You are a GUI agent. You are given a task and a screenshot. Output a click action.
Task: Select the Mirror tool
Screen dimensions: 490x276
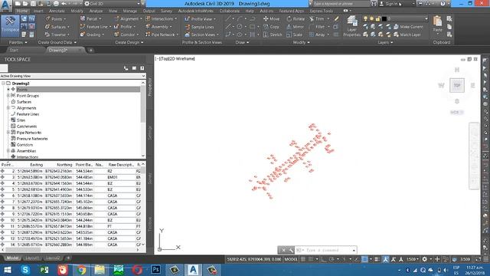(x=295, y=27)
